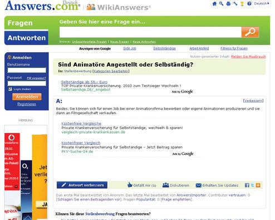Image resolution: width=275 pixels, height=220 pixels.
Task: Click the envelope Erhalten Sie Updates icon
Action: [x=198, y=185]
